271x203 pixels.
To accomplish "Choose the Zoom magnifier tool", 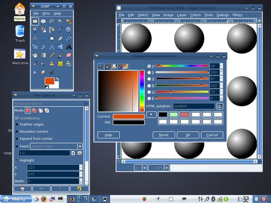I will (x=69, y=30).
